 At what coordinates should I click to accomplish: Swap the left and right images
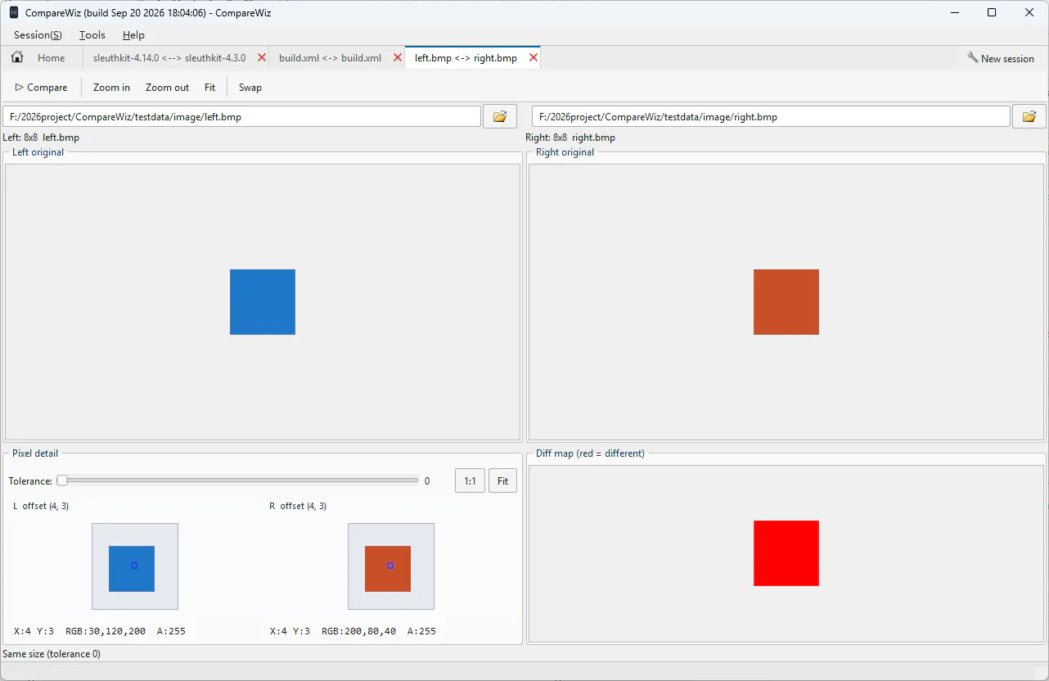coord(250,87)
